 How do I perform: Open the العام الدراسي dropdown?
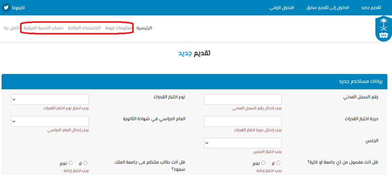pyautogui.click(x=50, y=122)
